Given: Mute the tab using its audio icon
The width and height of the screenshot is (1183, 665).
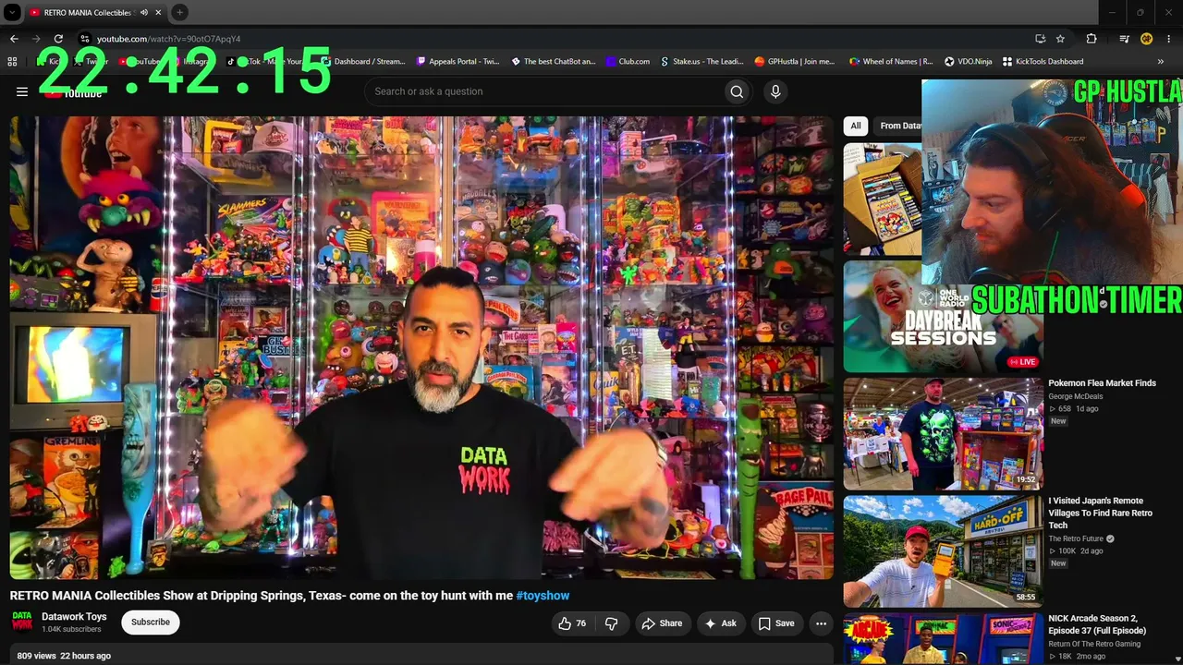Looking at the screenshot, I should pyautogui.click(x=142, y=12).
